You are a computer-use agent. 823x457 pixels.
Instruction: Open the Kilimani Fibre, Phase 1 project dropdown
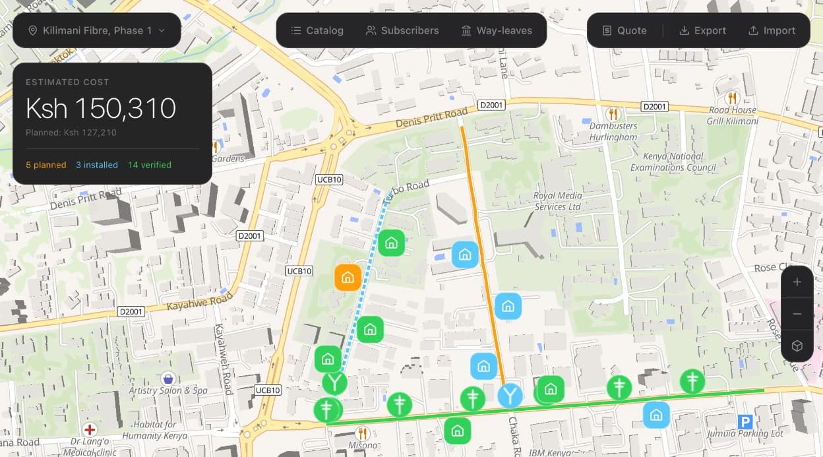tap(97, 30)
